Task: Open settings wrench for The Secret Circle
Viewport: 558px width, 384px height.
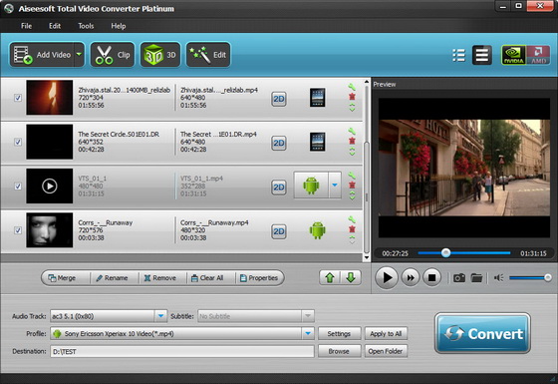Action: (x=352, y=131)
